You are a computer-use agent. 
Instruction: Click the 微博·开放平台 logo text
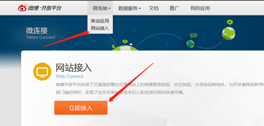click(x=45, y=8)
